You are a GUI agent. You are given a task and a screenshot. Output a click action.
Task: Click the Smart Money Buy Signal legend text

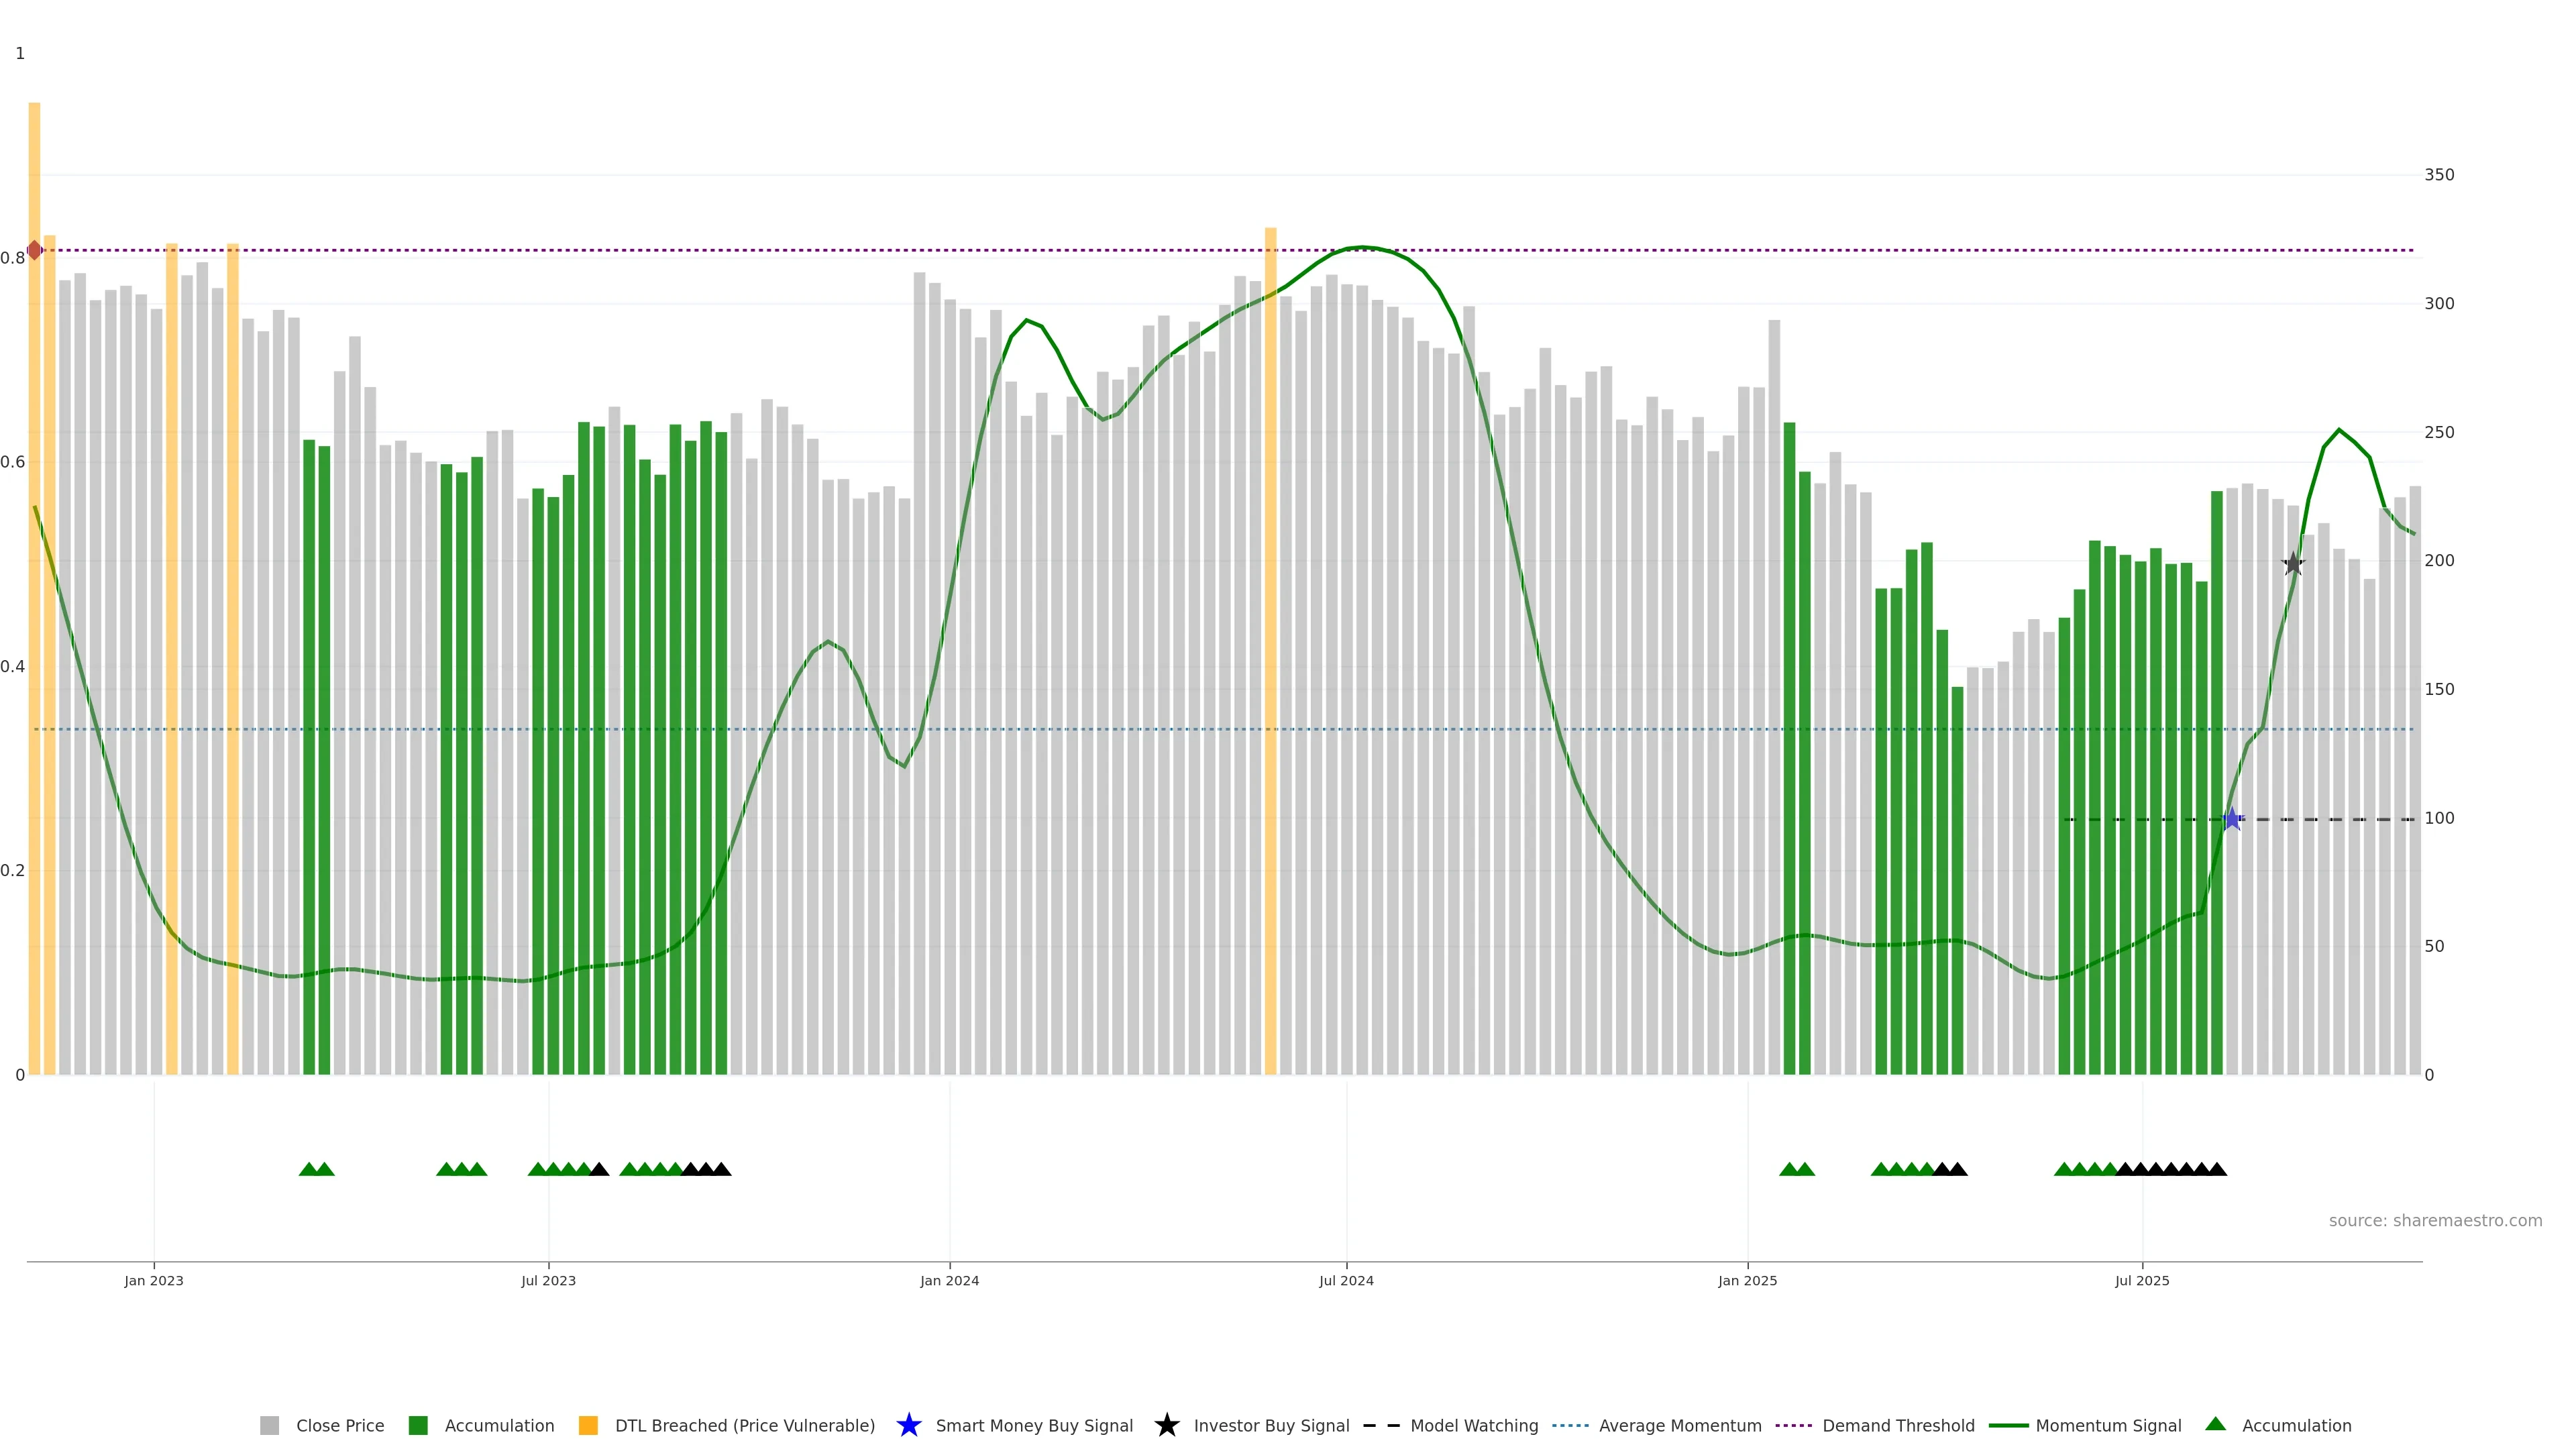coord(1034,1425)
